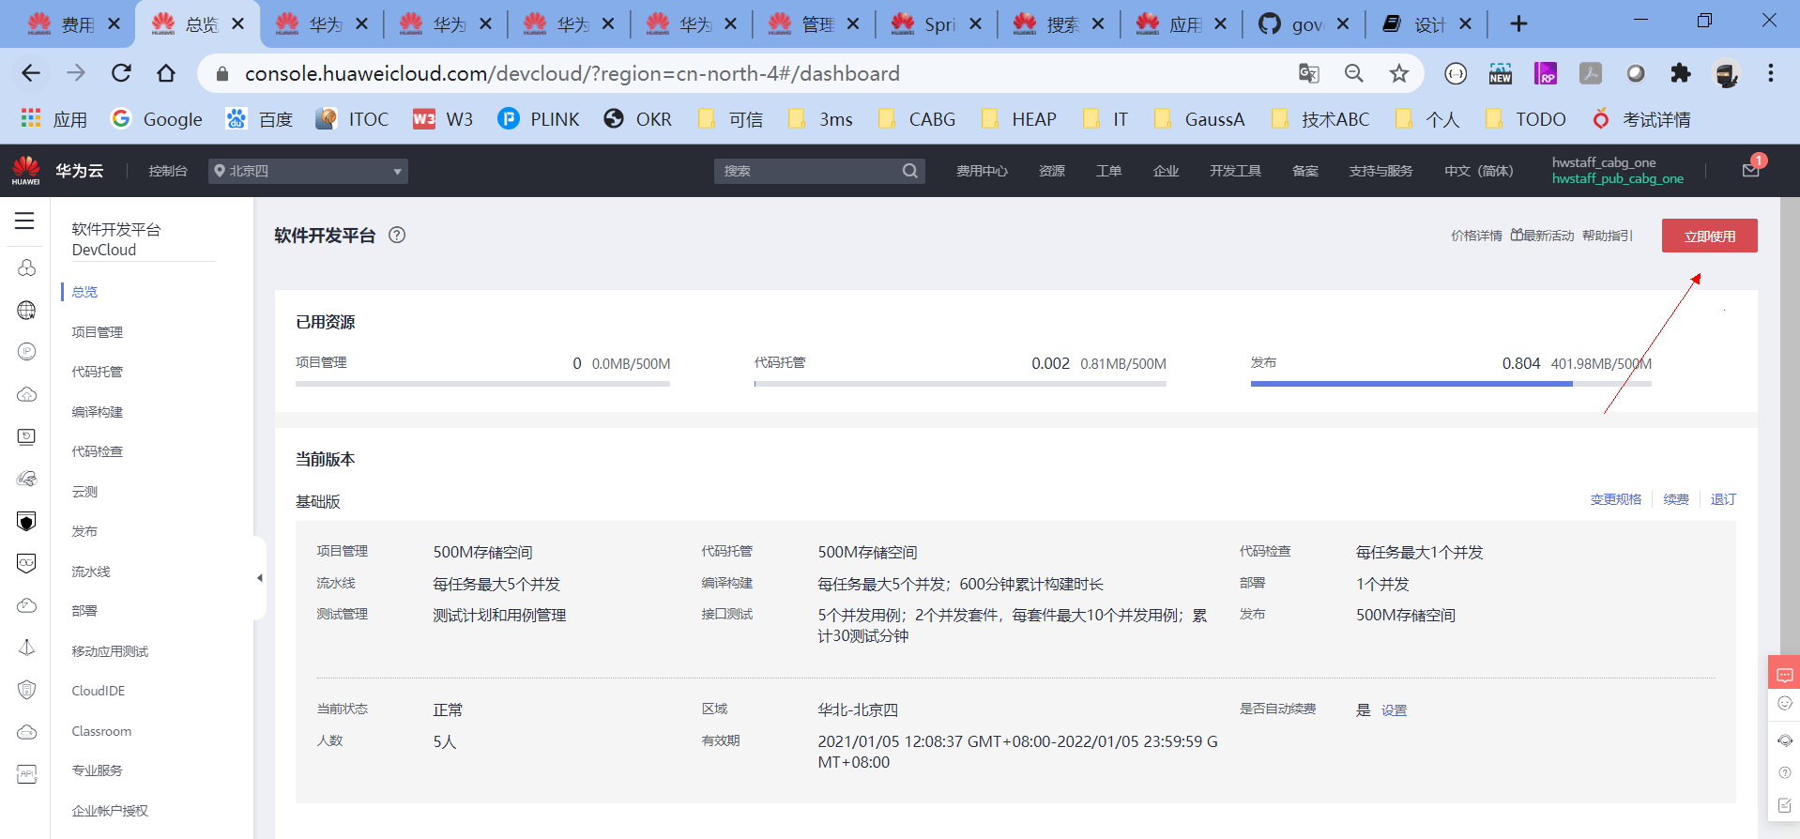Click the globe icon in left icon rail
Image resolution: width=1800 pixels, height=839 pixels.
26,311
